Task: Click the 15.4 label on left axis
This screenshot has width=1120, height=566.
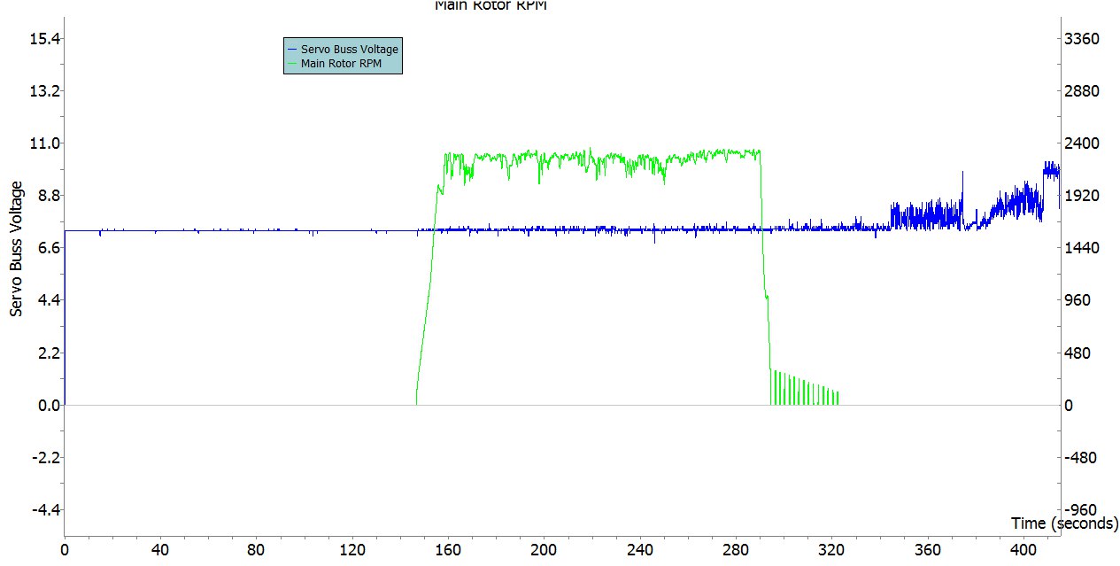Action: point(41,39)
